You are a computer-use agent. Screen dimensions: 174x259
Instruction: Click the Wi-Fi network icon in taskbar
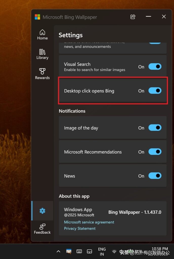click(114, 251)
